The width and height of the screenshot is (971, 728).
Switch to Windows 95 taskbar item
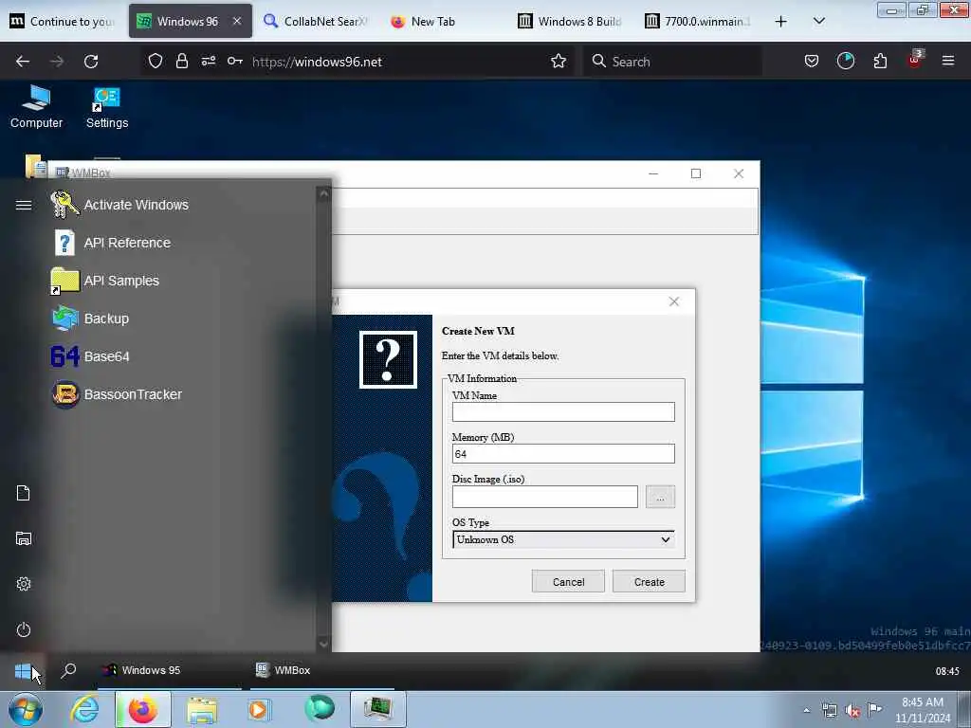pos(169,670)
